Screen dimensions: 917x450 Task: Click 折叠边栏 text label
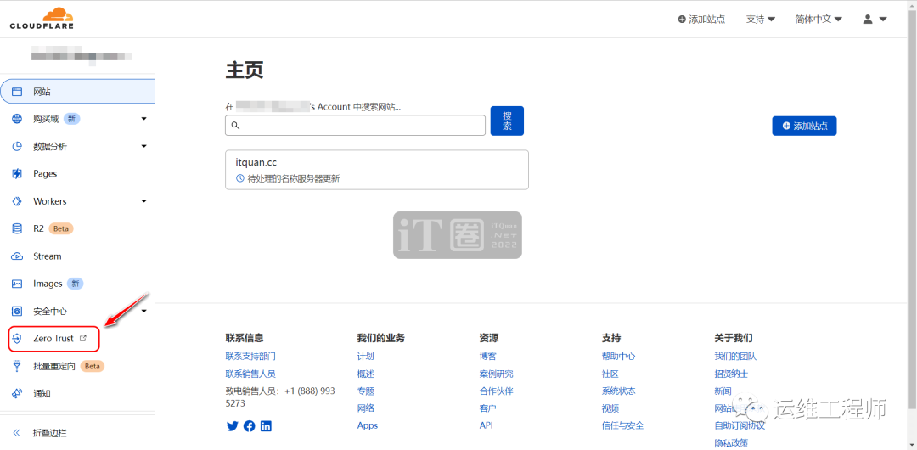(50, 434)
